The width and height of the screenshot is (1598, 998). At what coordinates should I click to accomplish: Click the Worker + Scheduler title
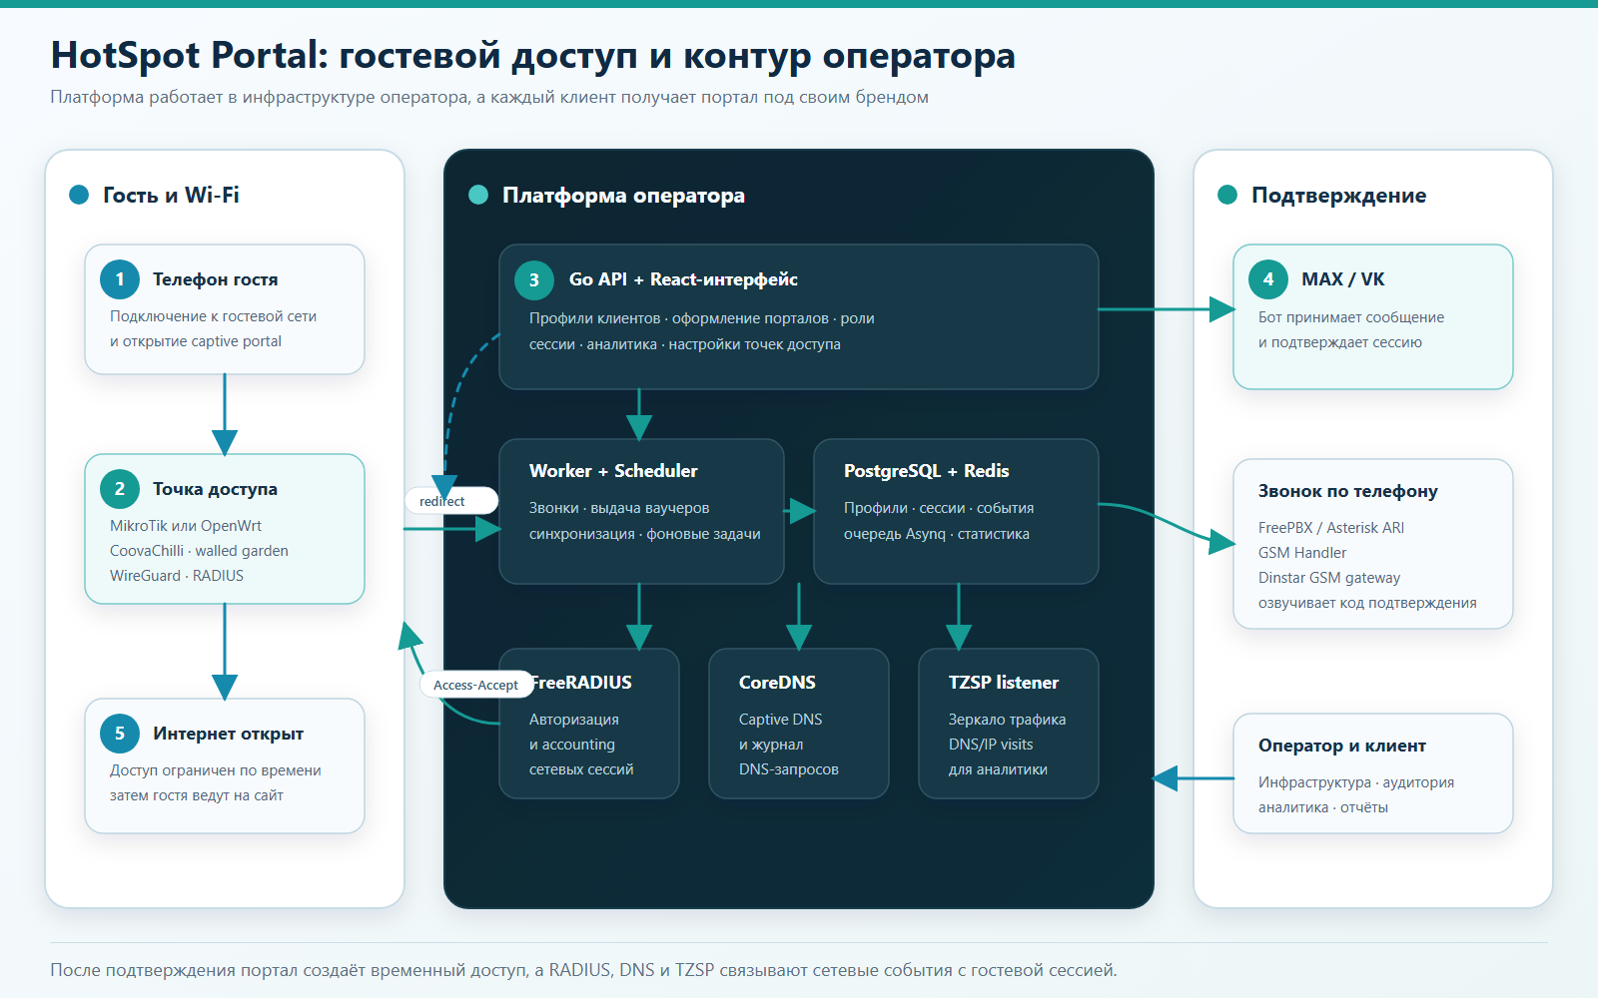coord(613,470)
